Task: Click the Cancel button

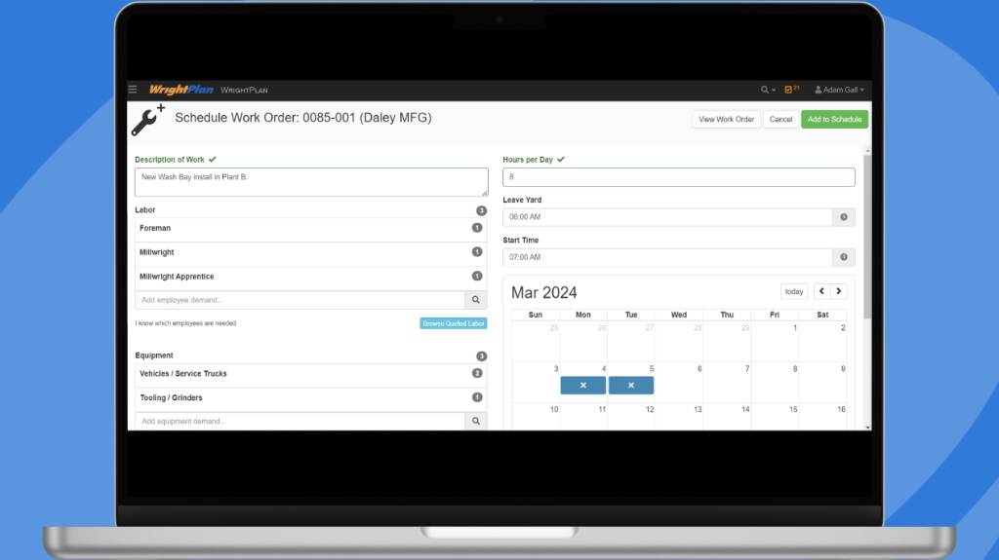Action: 780,119
